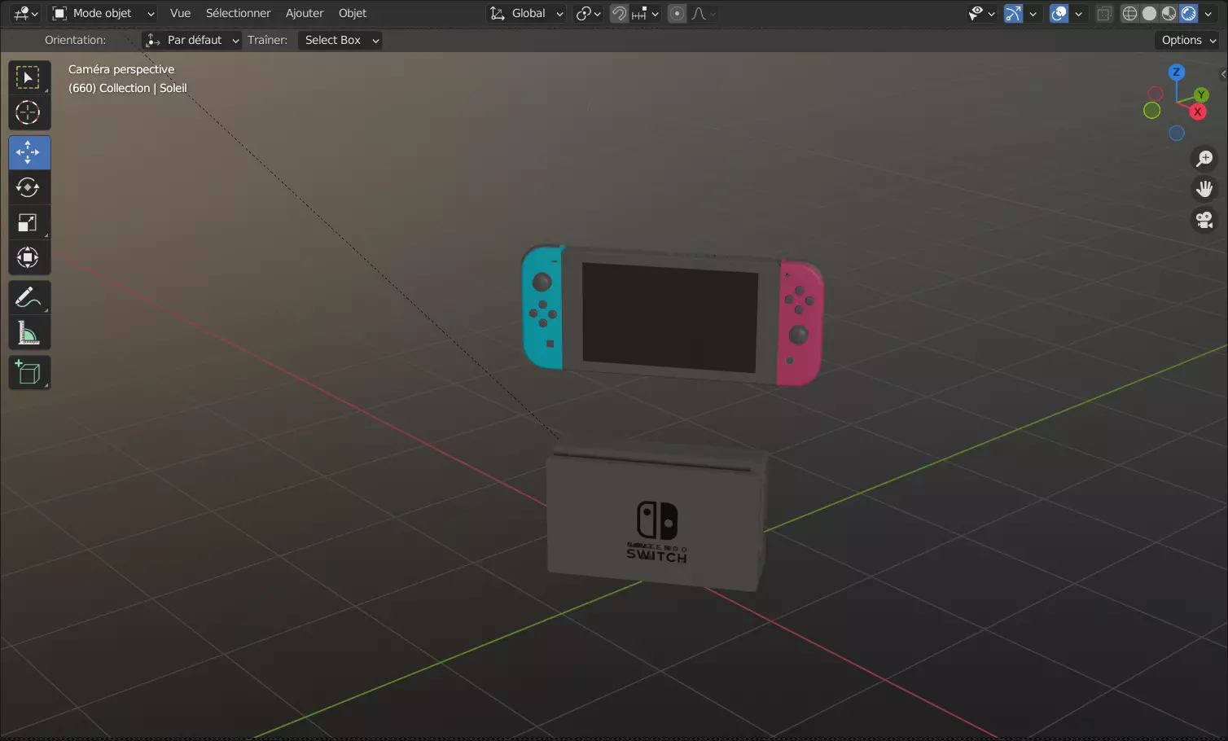Click the Z axis on navigation gizmo
This screenshot has width=1228, height=741.
1176,72
